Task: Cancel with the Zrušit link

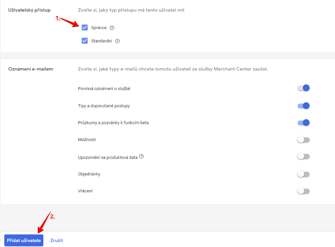Action: 57,240
